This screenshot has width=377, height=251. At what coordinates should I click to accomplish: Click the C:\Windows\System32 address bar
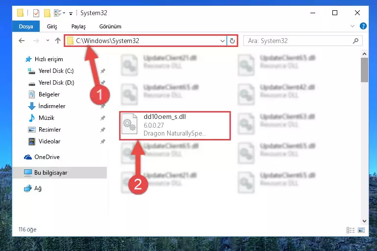(x=146, y=41)
